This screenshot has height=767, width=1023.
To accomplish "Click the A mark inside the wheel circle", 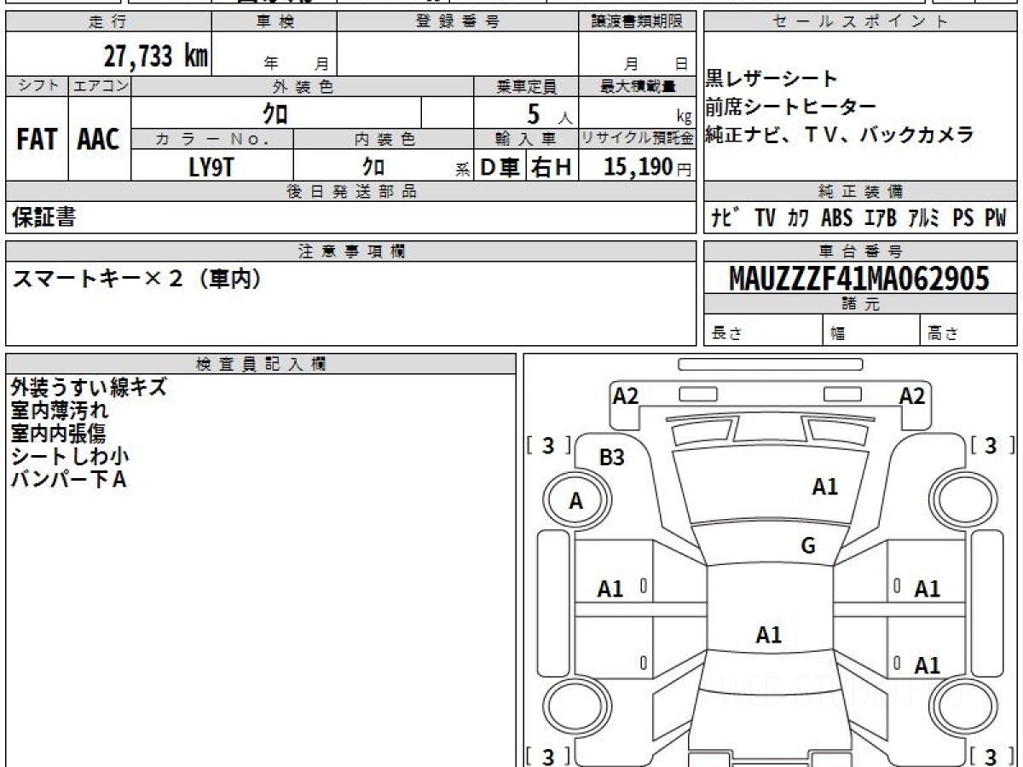I will tap(576, 502).
